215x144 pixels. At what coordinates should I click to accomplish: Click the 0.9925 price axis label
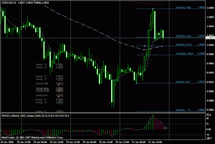210,82
